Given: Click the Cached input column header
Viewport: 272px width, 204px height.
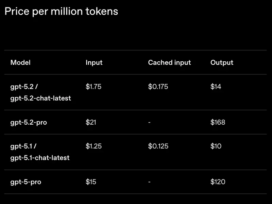Looking at the screenshot, I should (x=169, y=62).
